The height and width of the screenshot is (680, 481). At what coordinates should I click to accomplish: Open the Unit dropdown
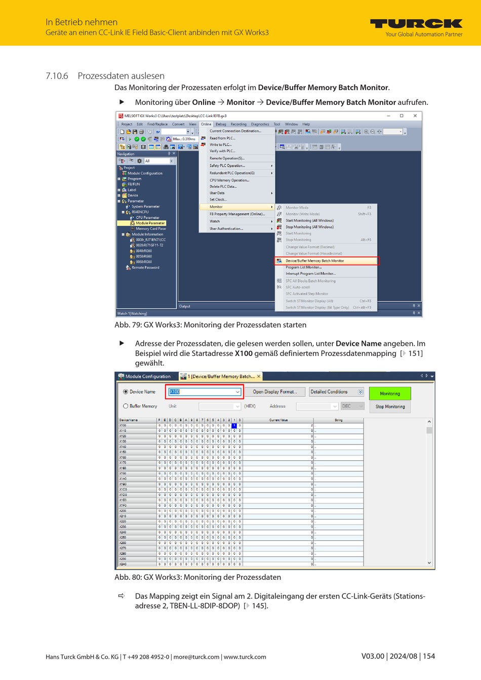coord(237,406)
